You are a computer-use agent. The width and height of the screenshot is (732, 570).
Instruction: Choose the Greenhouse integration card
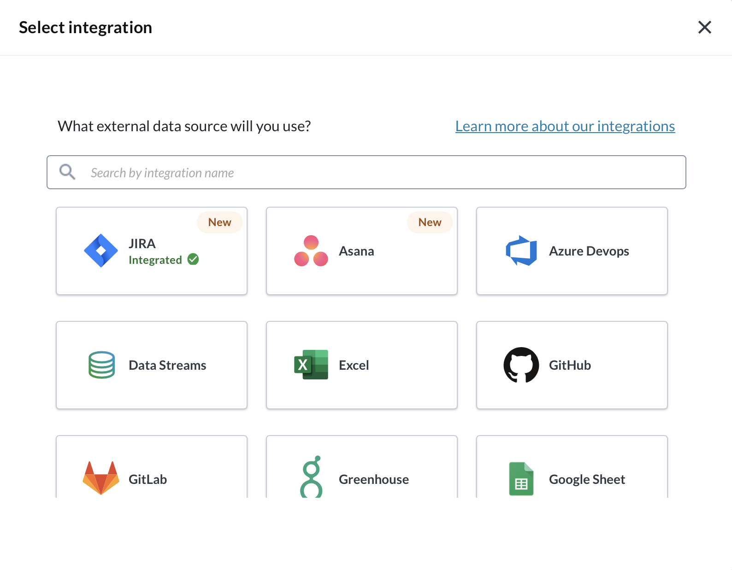tap(362, 467)
